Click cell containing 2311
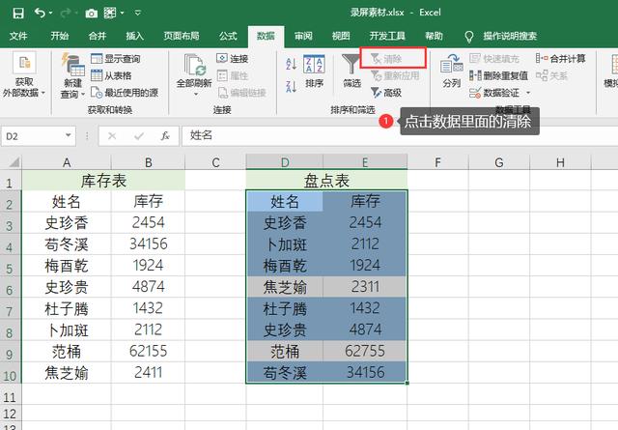 tap(365, 287)
